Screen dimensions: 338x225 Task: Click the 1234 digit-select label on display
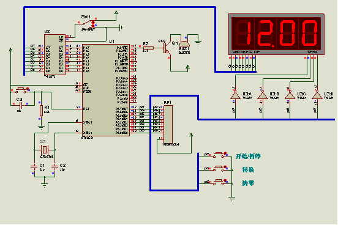click(x=312, y=52)
